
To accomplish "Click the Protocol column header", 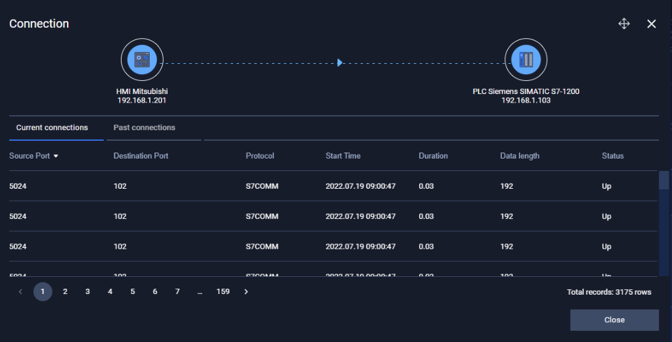I will click(x=259, y=156).
